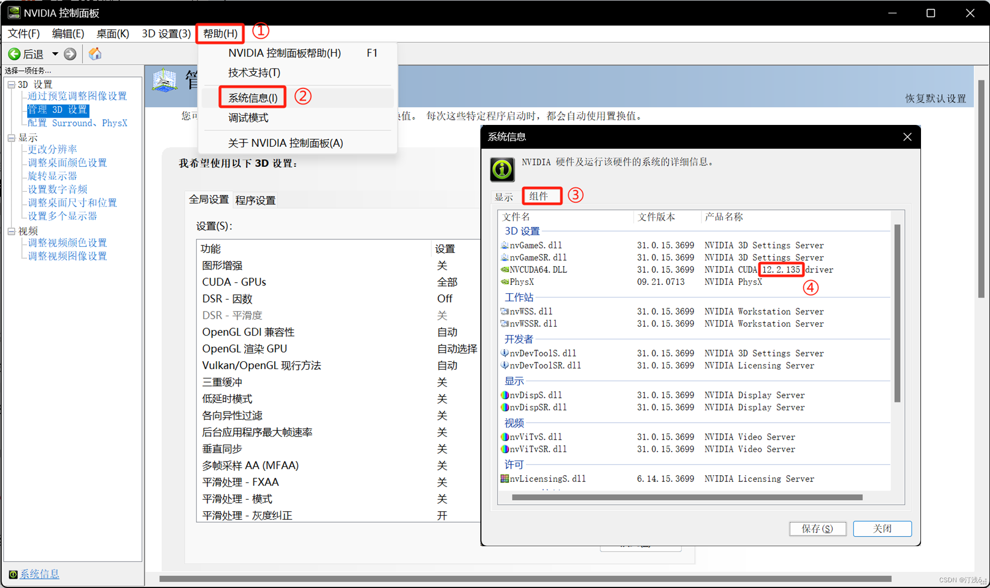The width and height of the screenshot is (990, 588).
Task: Select the 图形增强 setting row
Action: (x=339, y=266)
